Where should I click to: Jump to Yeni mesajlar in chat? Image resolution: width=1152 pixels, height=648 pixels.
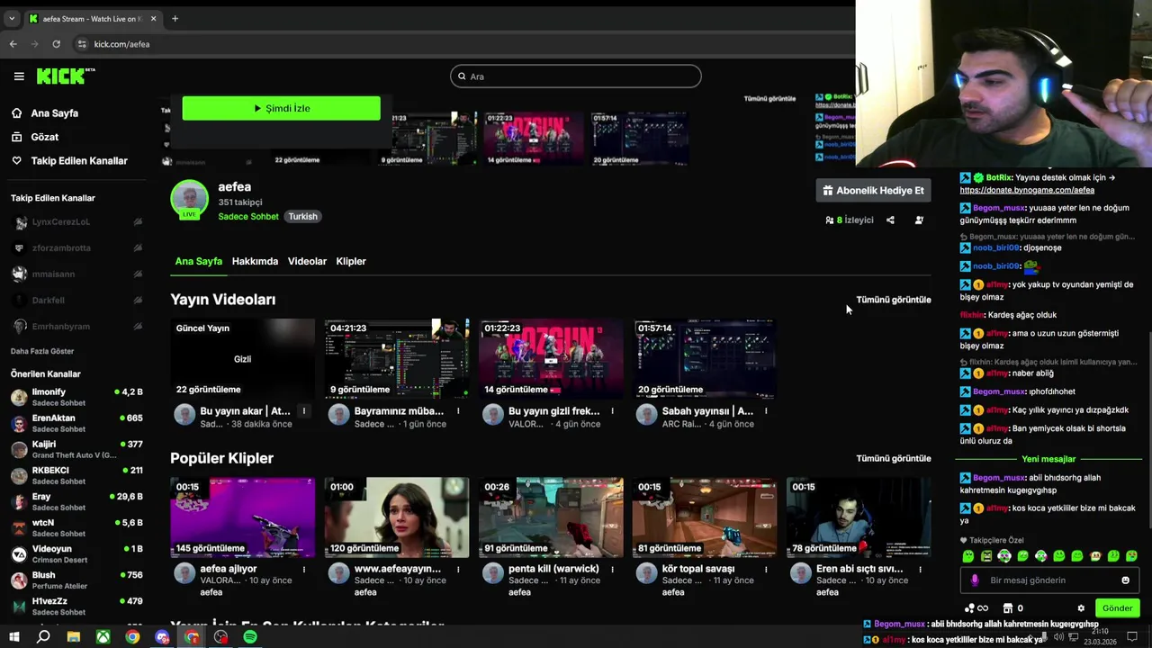pos(1048,459)
